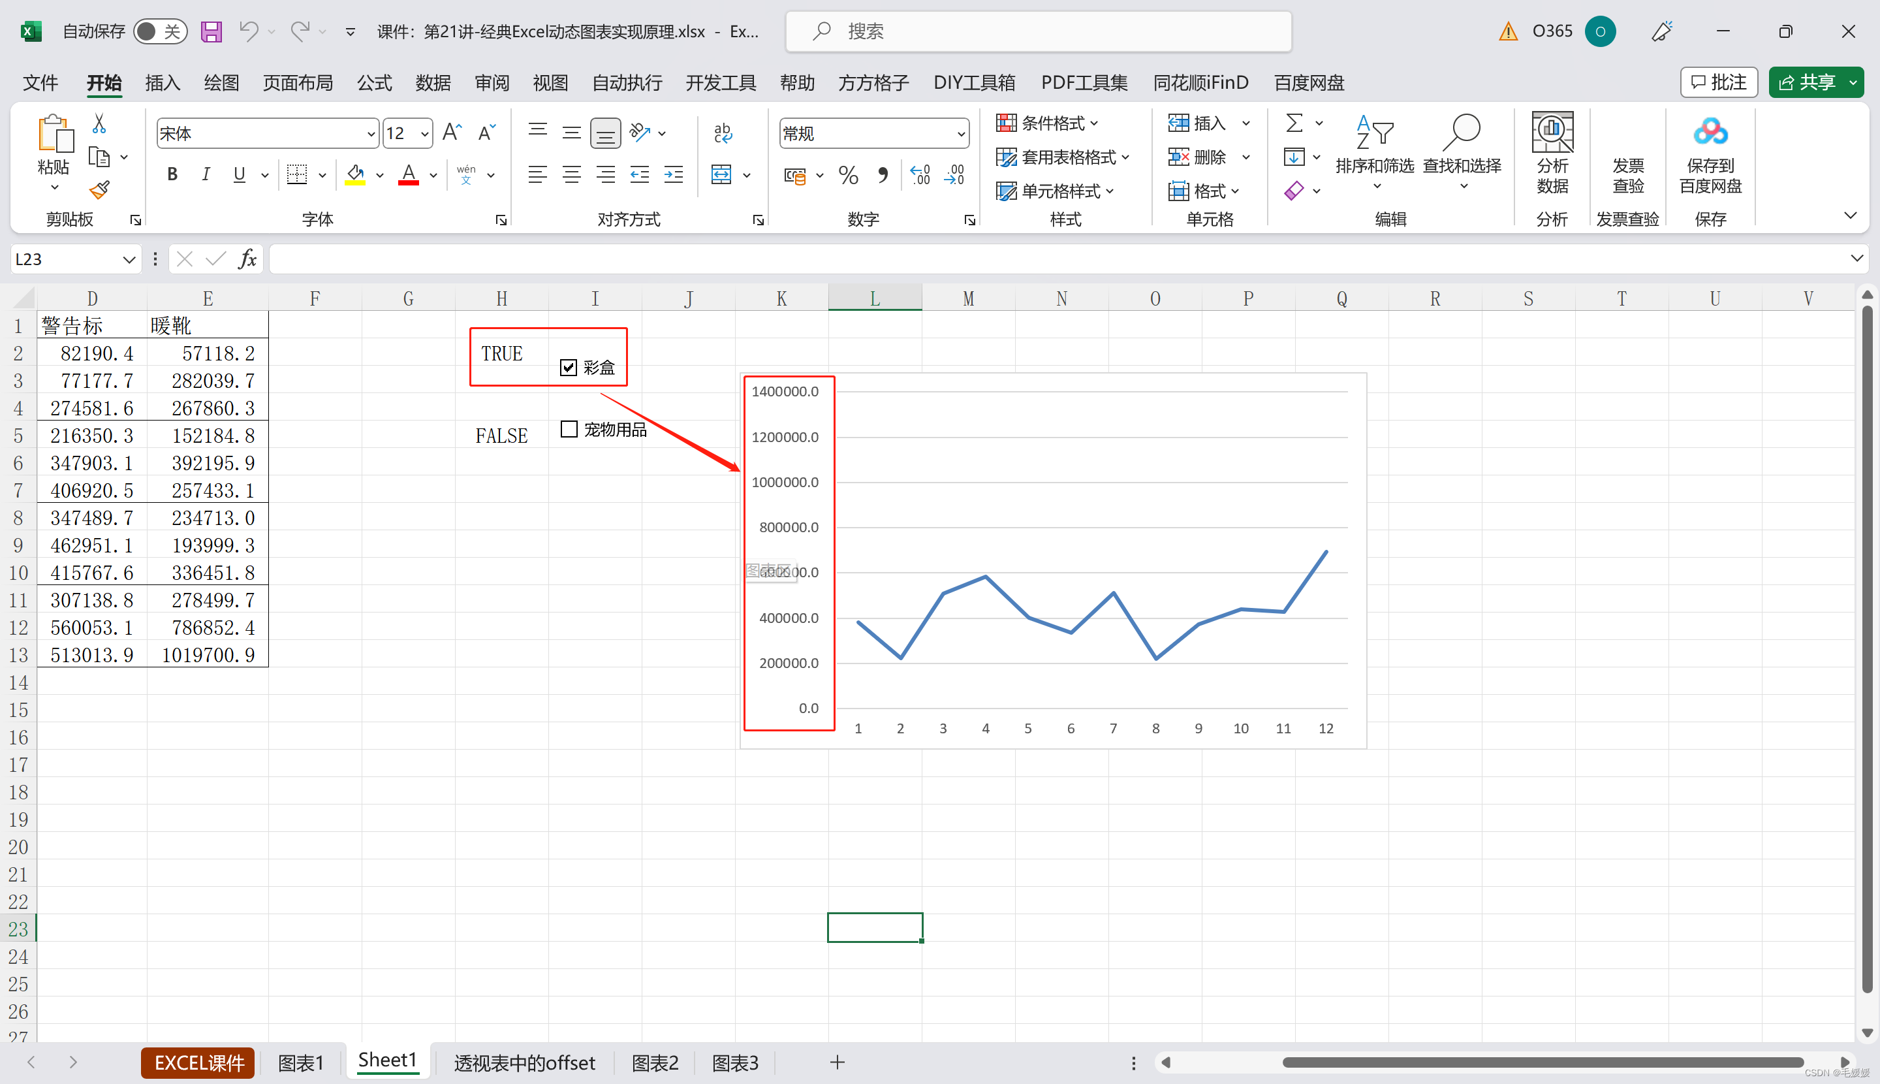Click the Center align icon
Viewport: 1880px width, 1084px height.
572,174
